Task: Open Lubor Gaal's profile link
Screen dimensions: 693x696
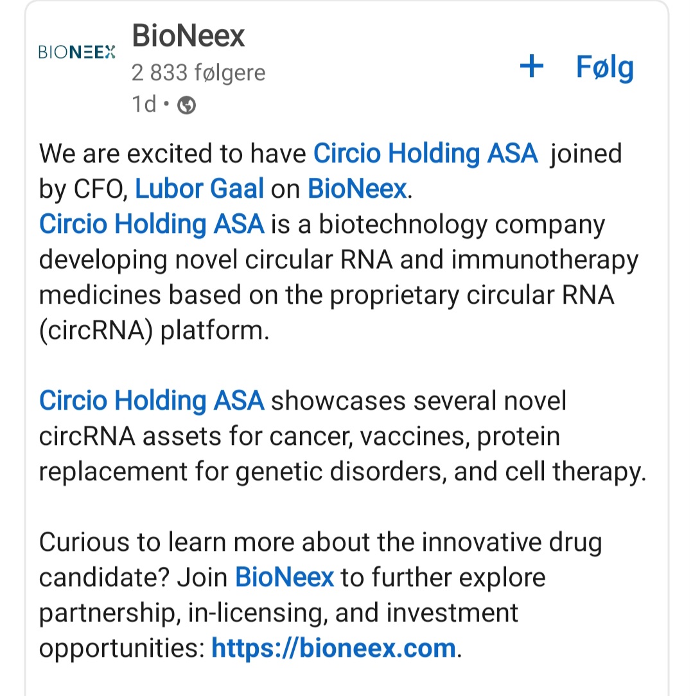Action: (x=199, y=189)
